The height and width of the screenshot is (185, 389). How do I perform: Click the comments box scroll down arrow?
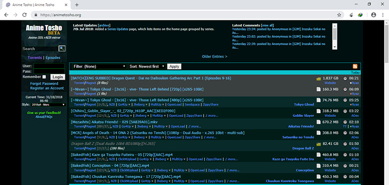(x=335, y=47)
